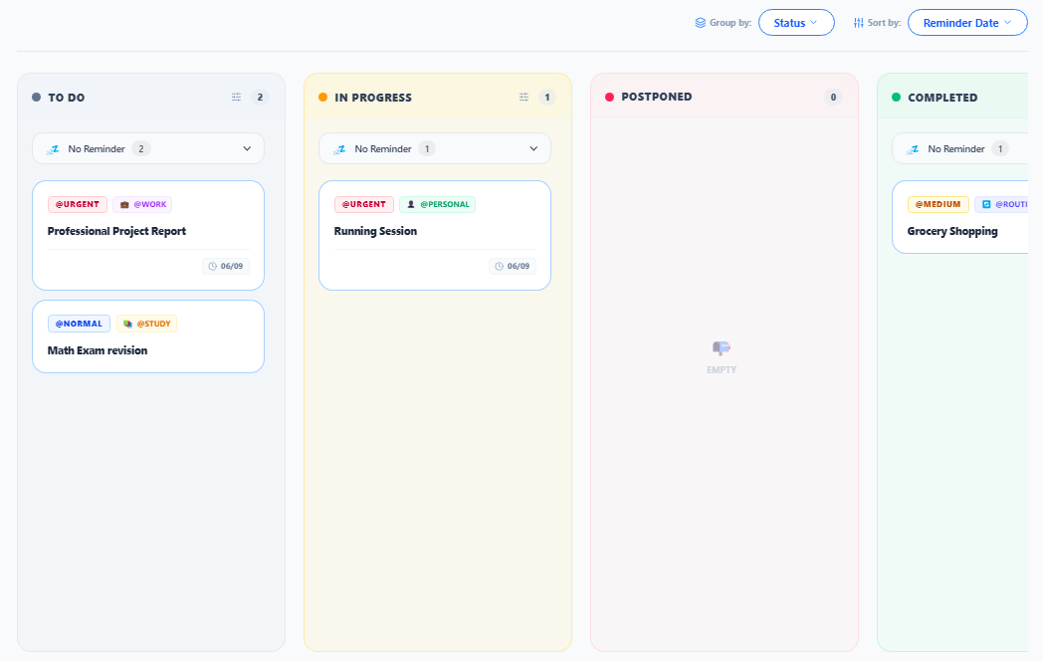The image size is (1043, 661).
Task: Open the Sort by Reminder Date dropdown
Action: coord(967,23)
